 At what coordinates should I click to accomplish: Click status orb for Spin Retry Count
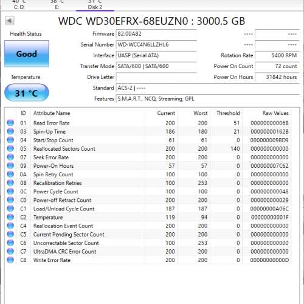click(10, 174)
